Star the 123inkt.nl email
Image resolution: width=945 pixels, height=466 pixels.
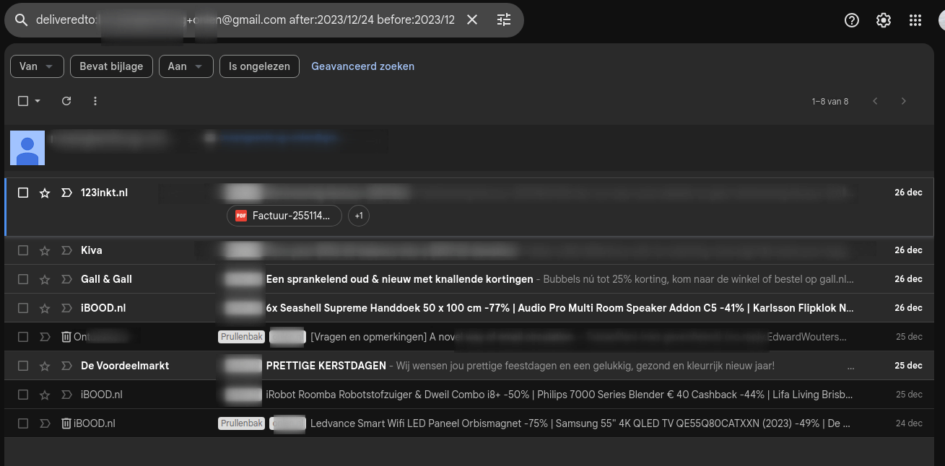click(x=44, y=193)
